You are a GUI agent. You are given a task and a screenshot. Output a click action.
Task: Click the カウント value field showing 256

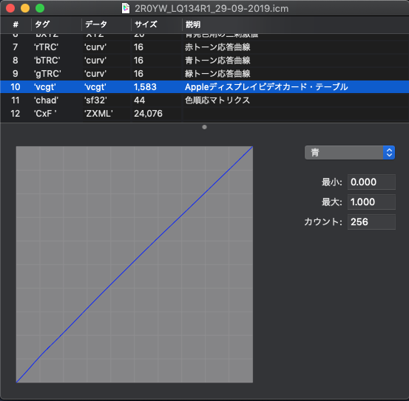tap(371, 222)
